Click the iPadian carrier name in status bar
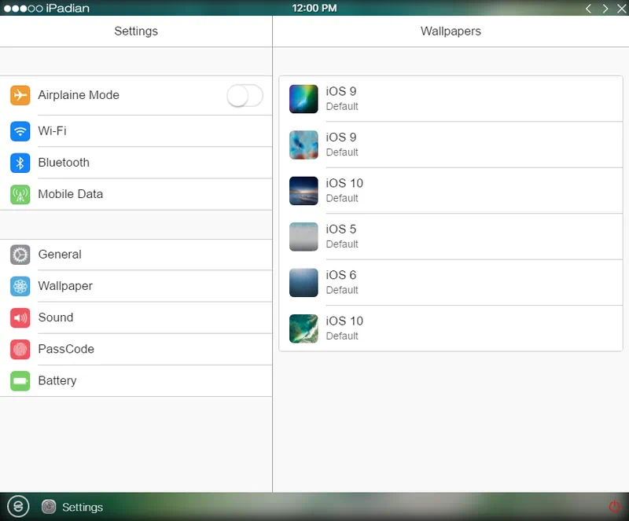The width and height of the screenshot is (629, 521). [68, 9]
